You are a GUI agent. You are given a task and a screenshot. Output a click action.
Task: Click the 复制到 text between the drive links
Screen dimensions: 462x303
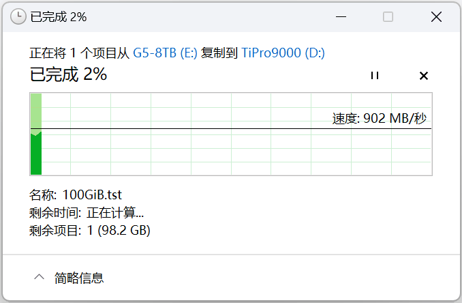pos(219,53)
